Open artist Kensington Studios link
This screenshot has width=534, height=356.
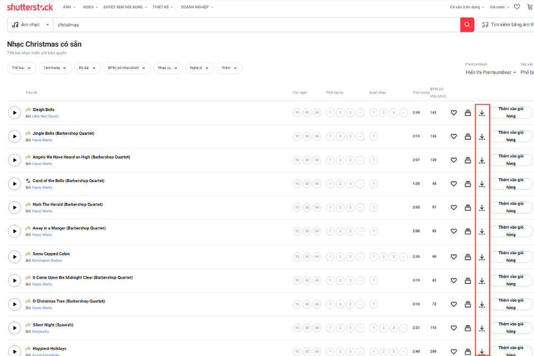point(47,261)
